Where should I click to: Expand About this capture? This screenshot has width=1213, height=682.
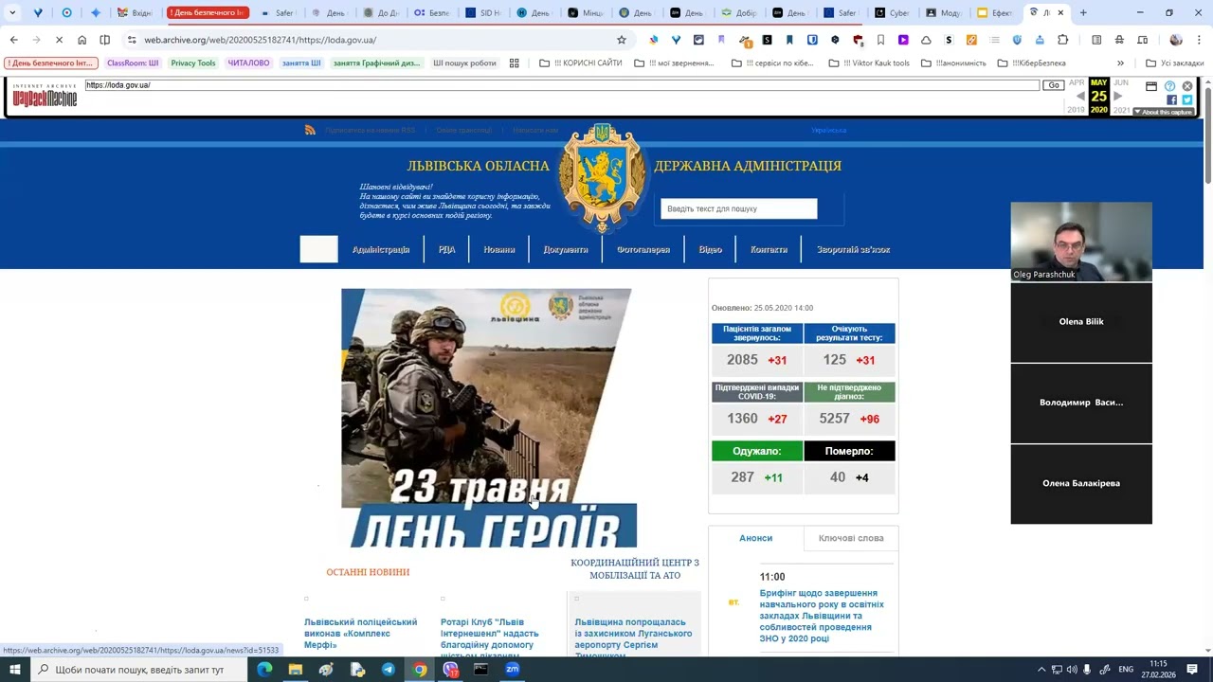(x=1163, y=112)
